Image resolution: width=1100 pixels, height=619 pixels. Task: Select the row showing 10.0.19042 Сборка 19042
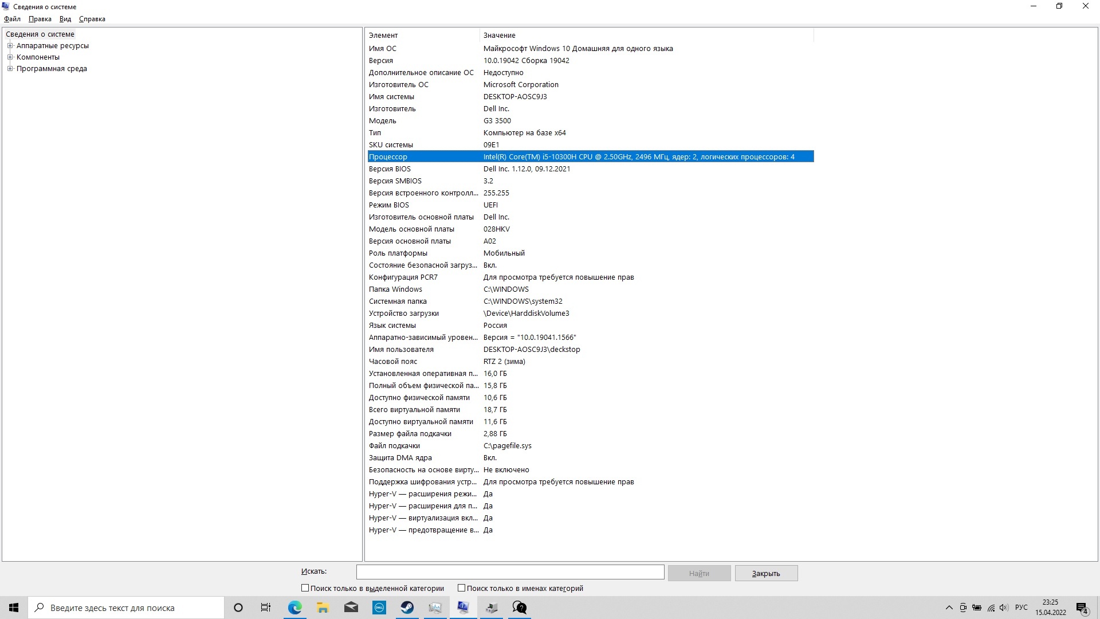coord(590,61)
